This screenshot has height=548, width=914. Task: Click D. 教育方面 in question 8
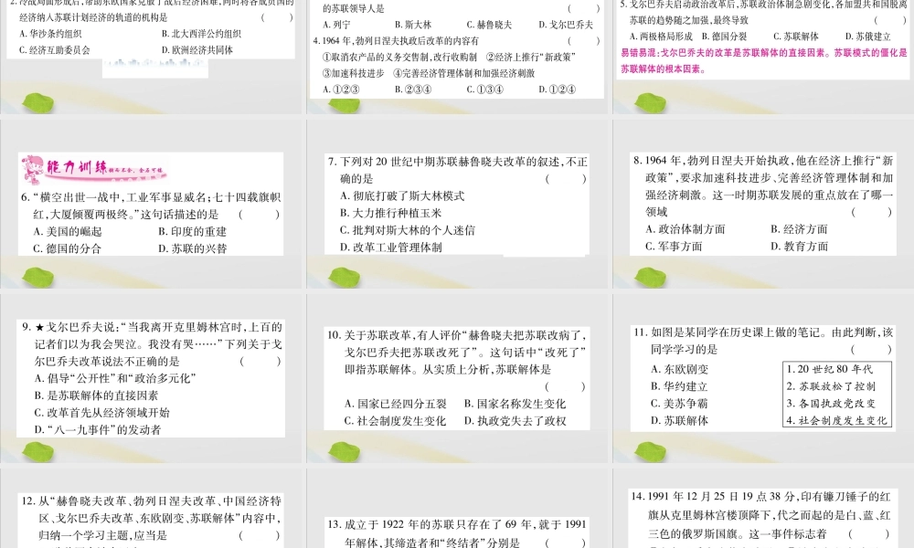(x=799, y=247)
